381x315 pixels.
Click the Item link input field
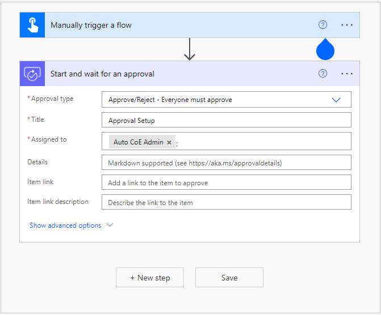226,182
